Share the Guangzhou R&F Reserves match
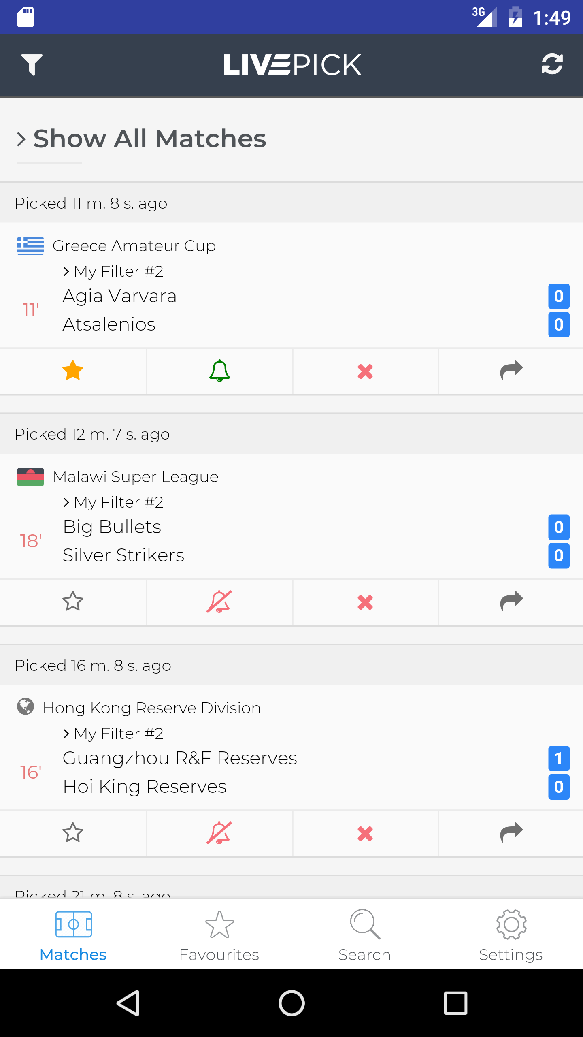 tap(511, 833)
